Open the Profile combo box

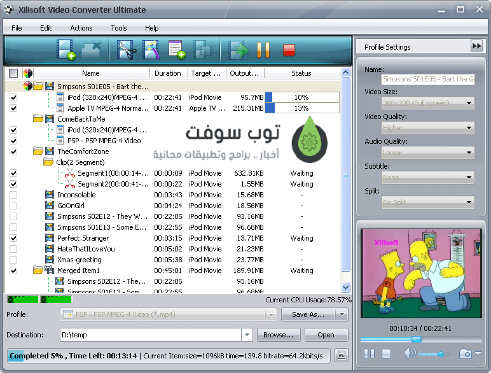tap(169, 314)
